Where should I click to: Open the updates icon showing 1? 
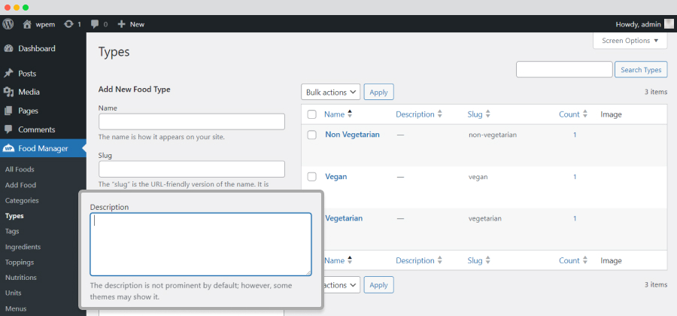point(68,24)
